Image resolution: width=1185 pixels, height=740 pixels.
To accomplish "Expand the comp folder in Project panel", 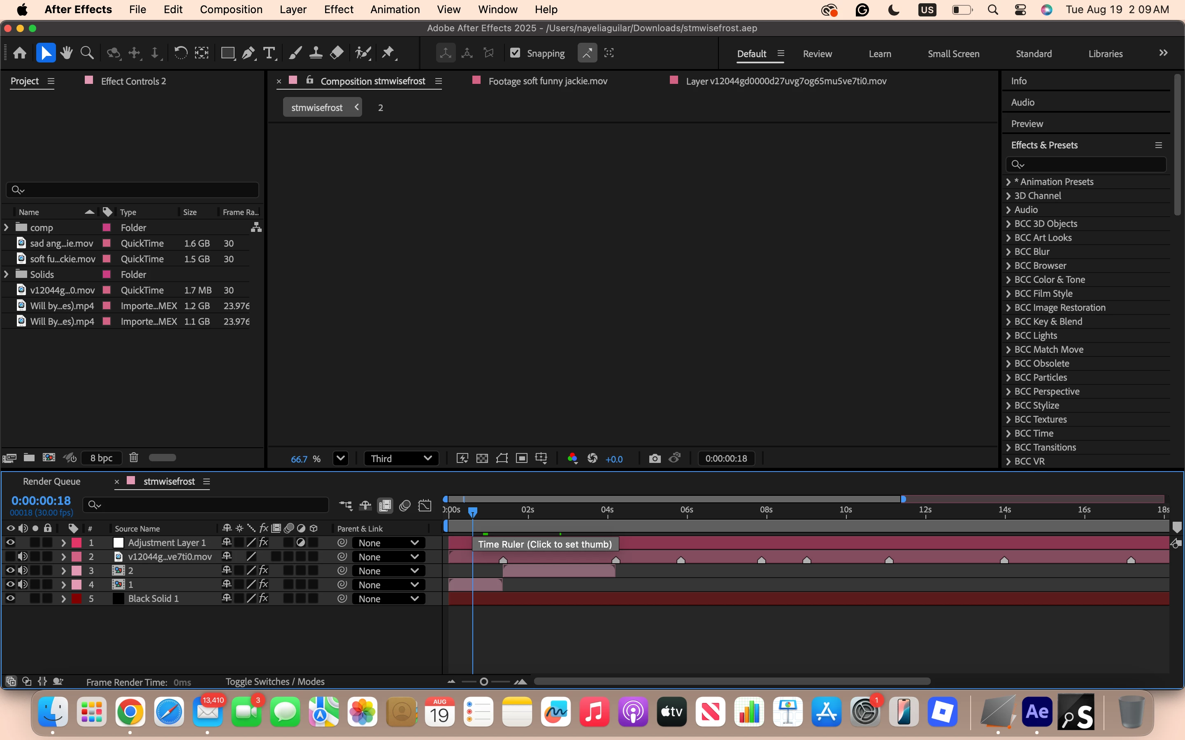I will 6,228.
